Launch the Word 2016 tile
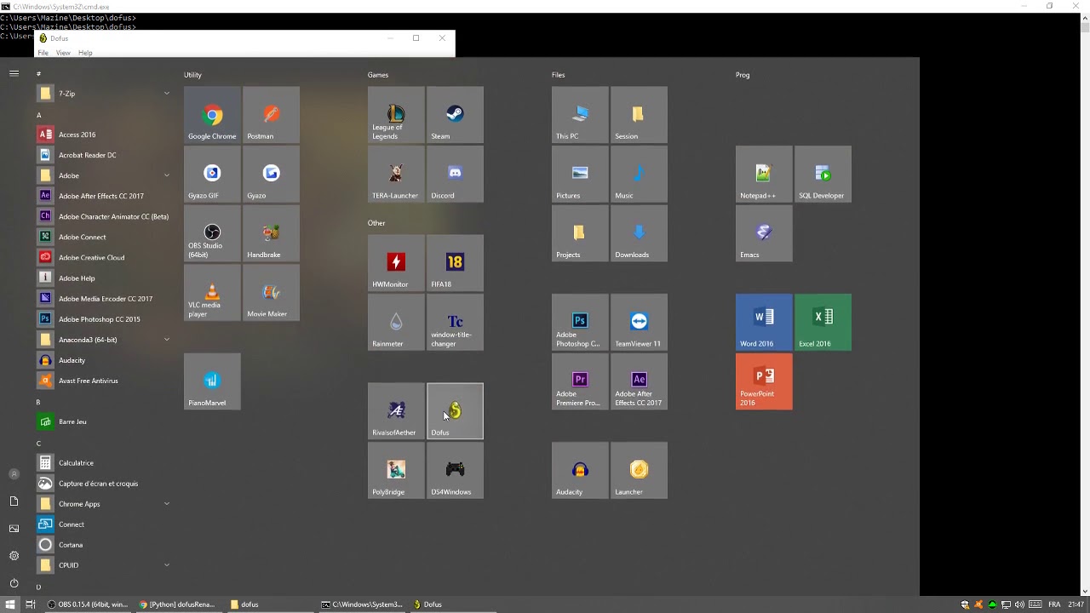Viewport: 1090px width, 613px height. pyautogui.click(x=764, y=323)
